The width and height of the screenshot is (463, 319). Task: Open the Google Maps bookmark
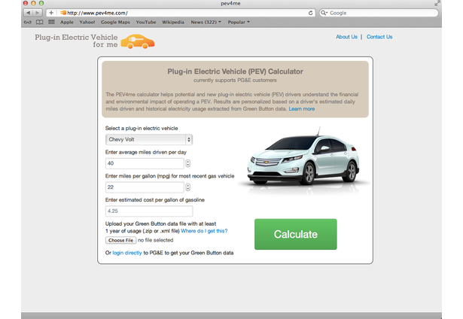pyautogui.click(x=115, y=22)
